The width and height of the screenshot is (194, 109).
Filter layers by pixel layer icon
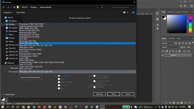point(176,43)
